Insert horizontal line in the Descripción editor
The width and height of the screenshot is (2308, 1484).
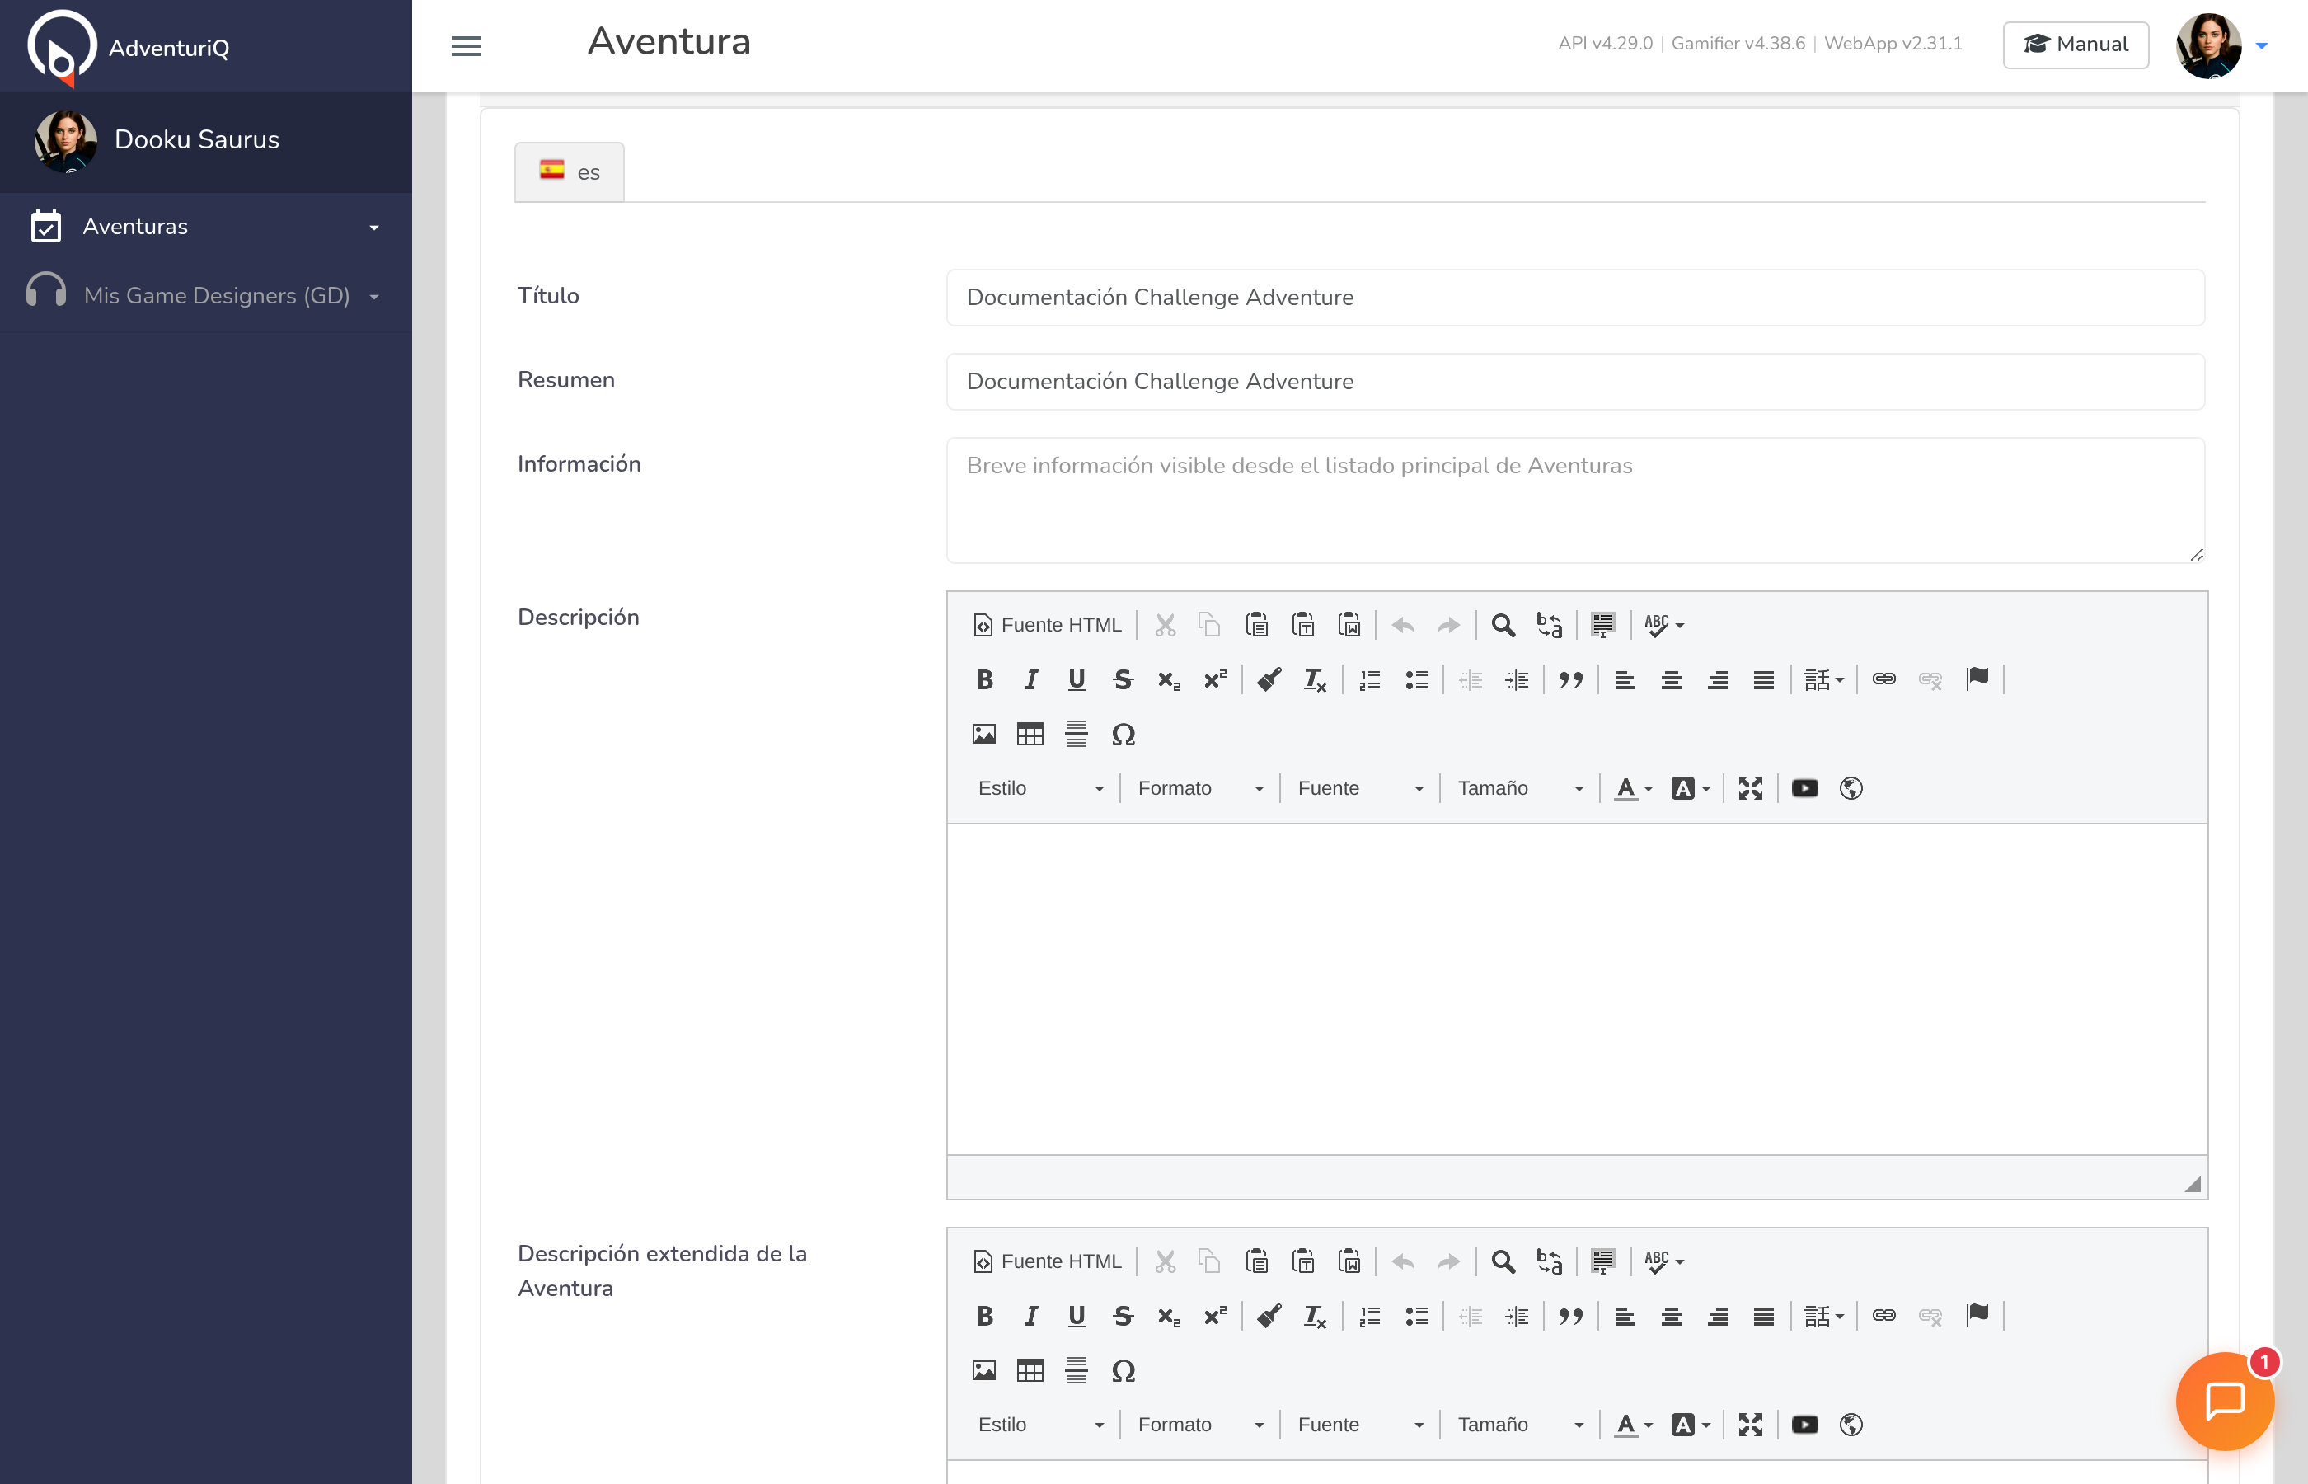point(1076,735)
